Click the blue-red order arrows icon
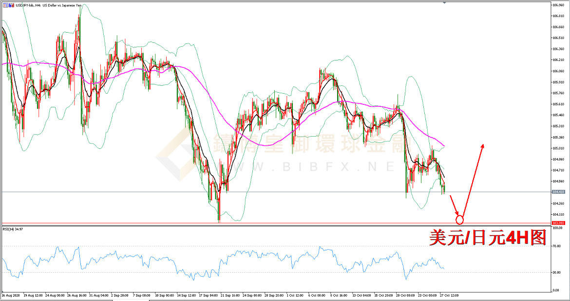 [11, 5]
